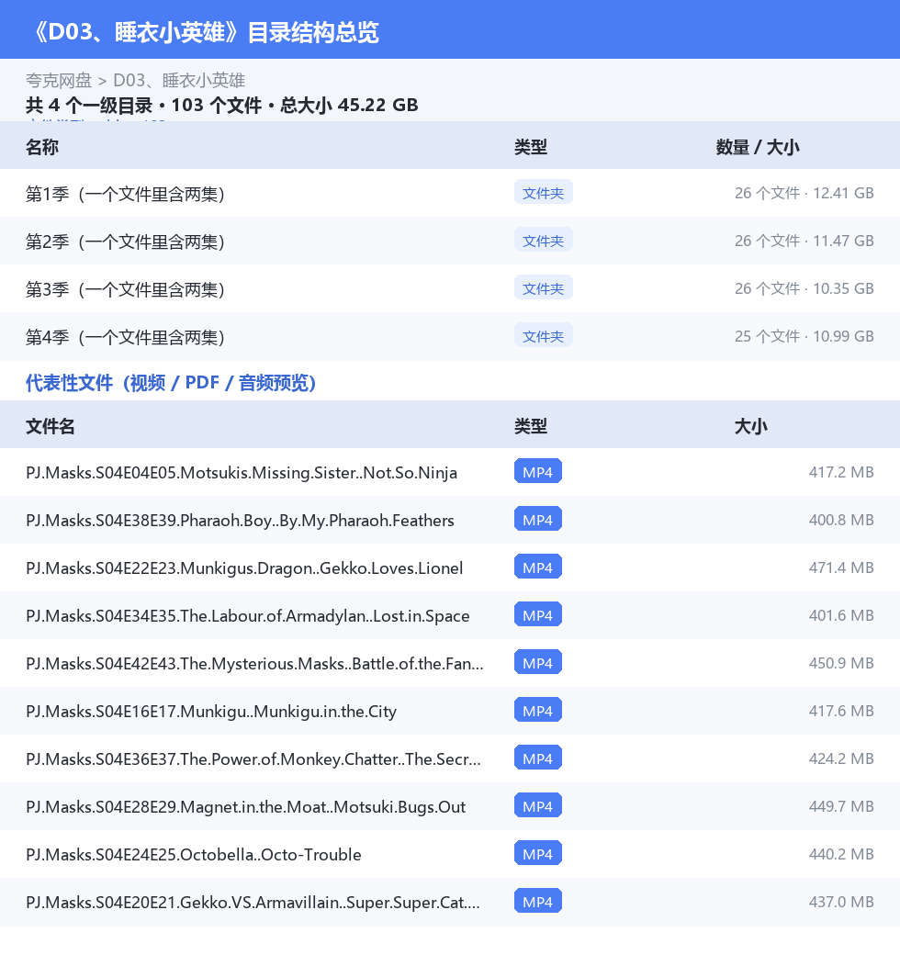Select the 26 个文件 · 11.47 GB value
The height and width of the screenshot is (955, 900).
804,241
